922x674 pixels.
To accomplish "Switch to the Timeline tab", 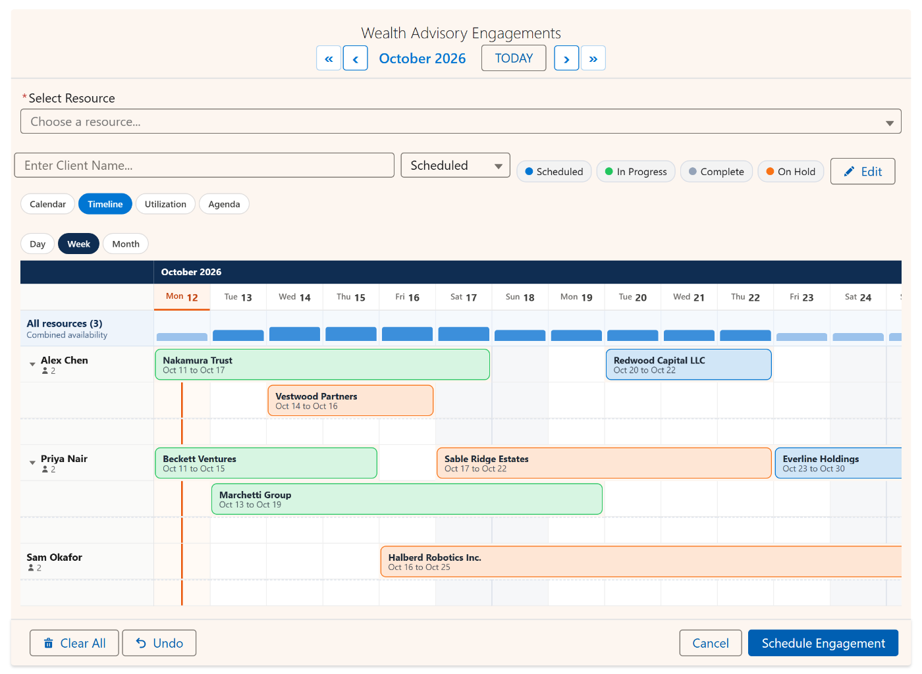I will 105,204.
